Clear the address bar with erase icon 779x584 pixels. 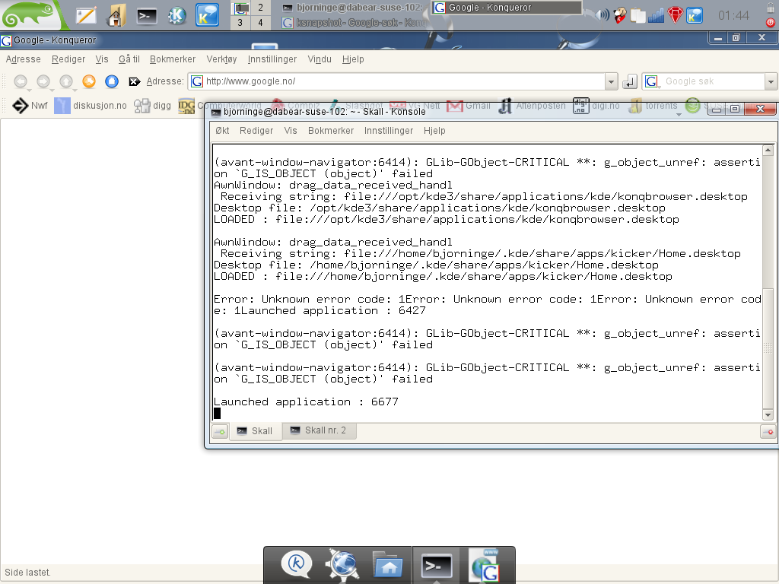click(x=134, y=81)
